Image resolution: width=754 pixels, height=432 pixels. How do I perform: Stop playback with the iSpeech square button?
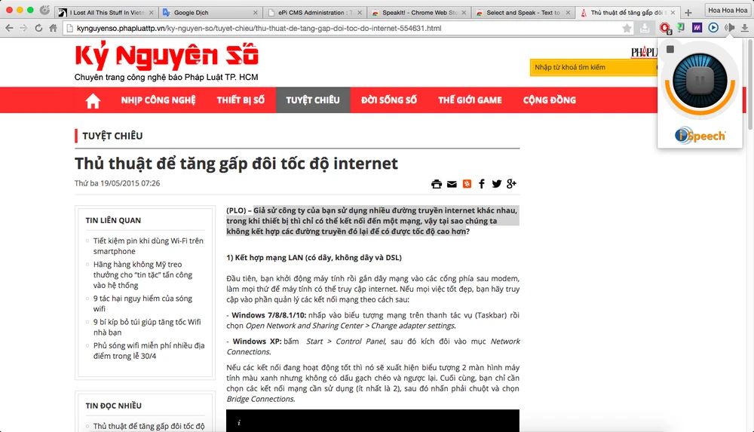(x=670, y=50)
